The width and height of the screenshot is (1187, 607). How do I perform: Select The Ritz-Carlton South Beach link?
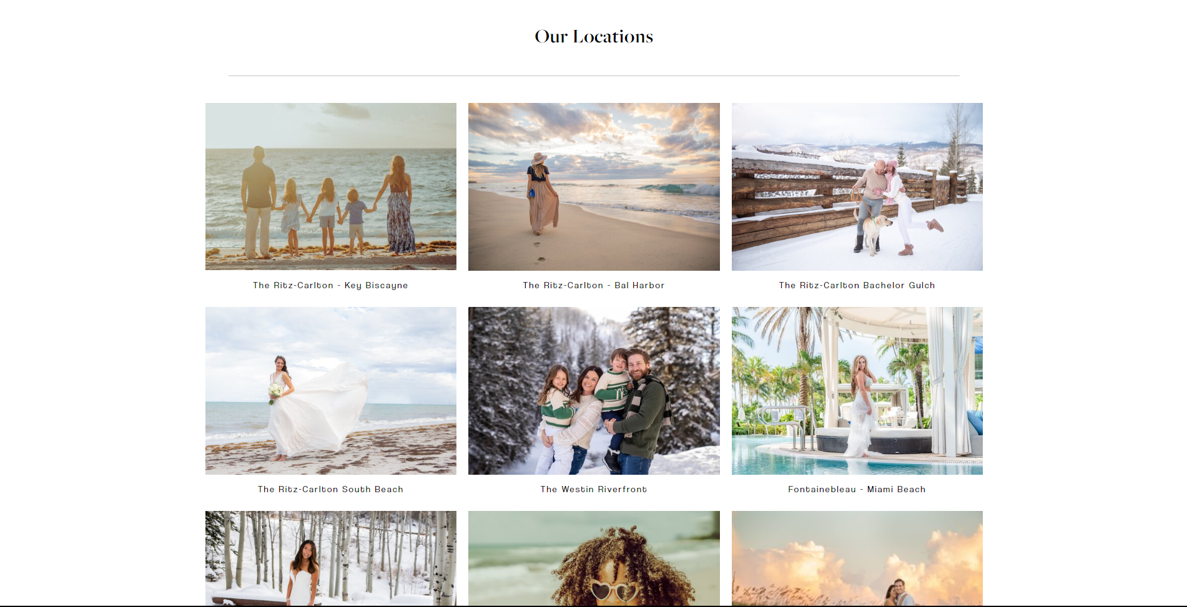tap(330, 489)
